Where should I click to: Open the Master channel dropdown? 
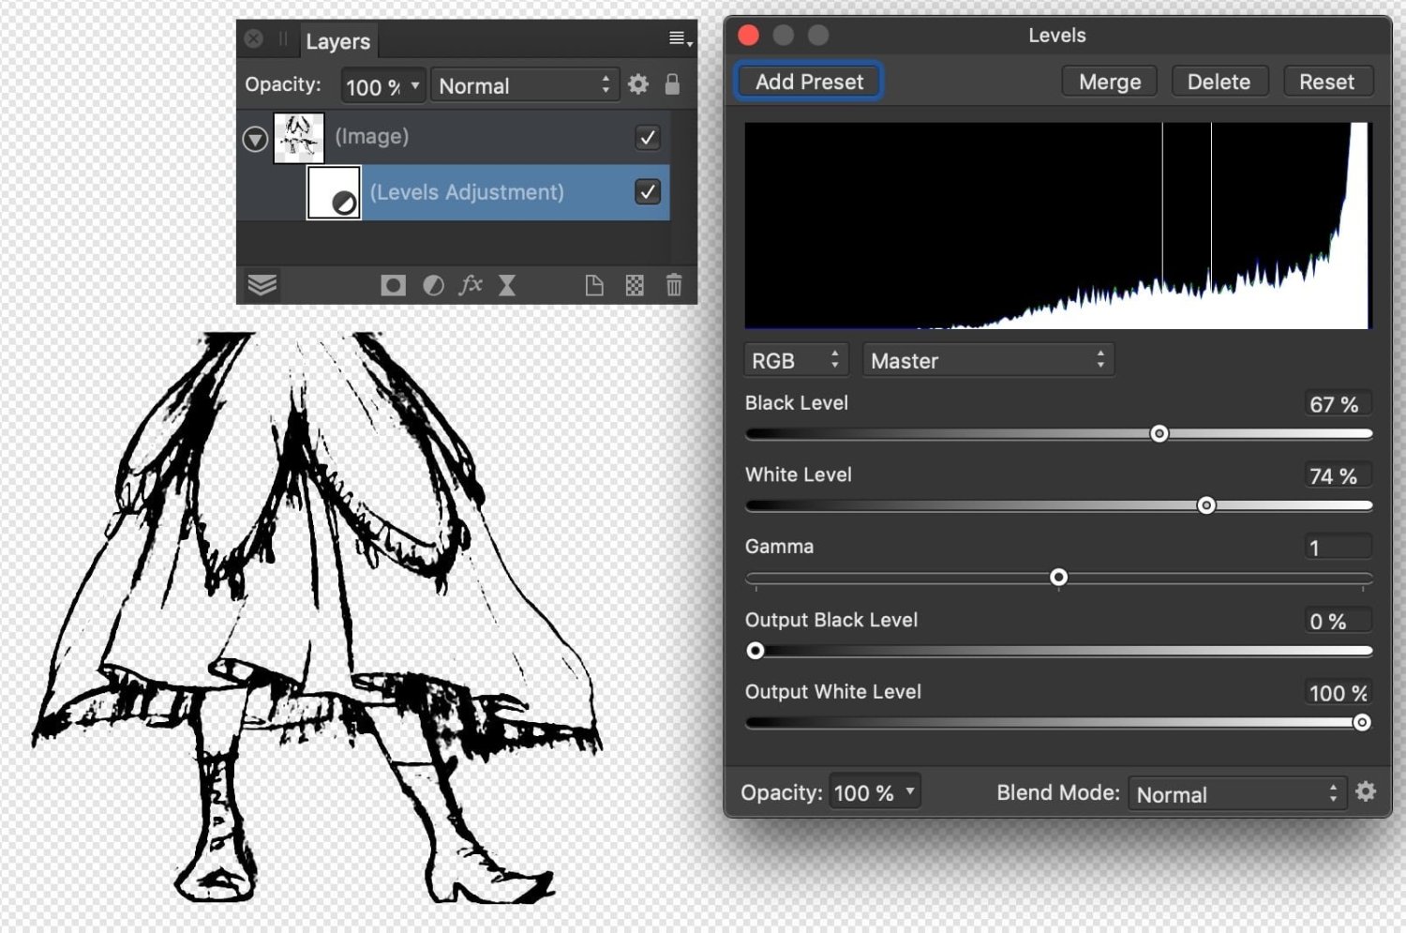point(987,360)
